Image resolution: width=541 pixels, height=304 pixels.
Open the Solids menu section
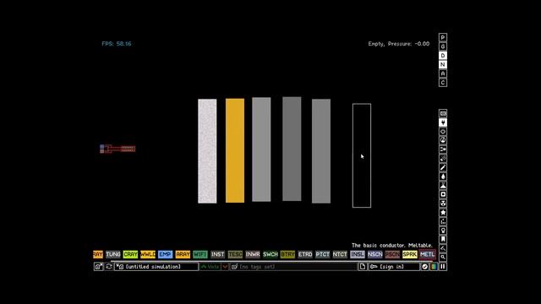(x=443, y=194)
